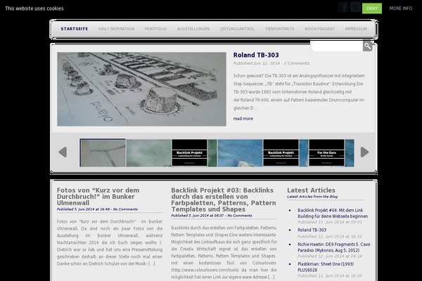Open the Daily Inspiration menu item
The image size is (422, 281).
click(116, 29)
